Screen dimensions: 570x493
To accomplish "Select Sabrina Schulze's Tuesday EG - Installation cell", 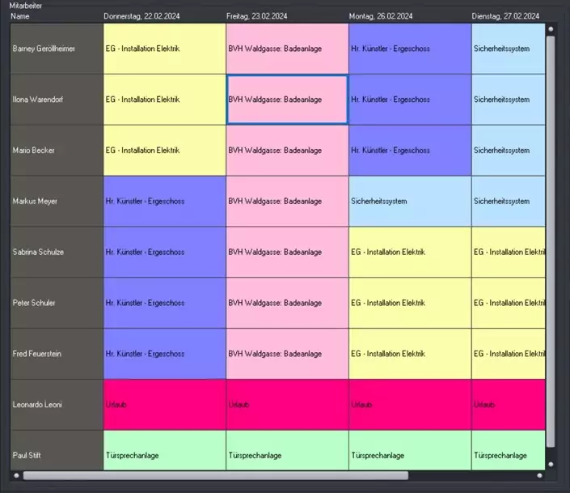I will pos(509,252).
